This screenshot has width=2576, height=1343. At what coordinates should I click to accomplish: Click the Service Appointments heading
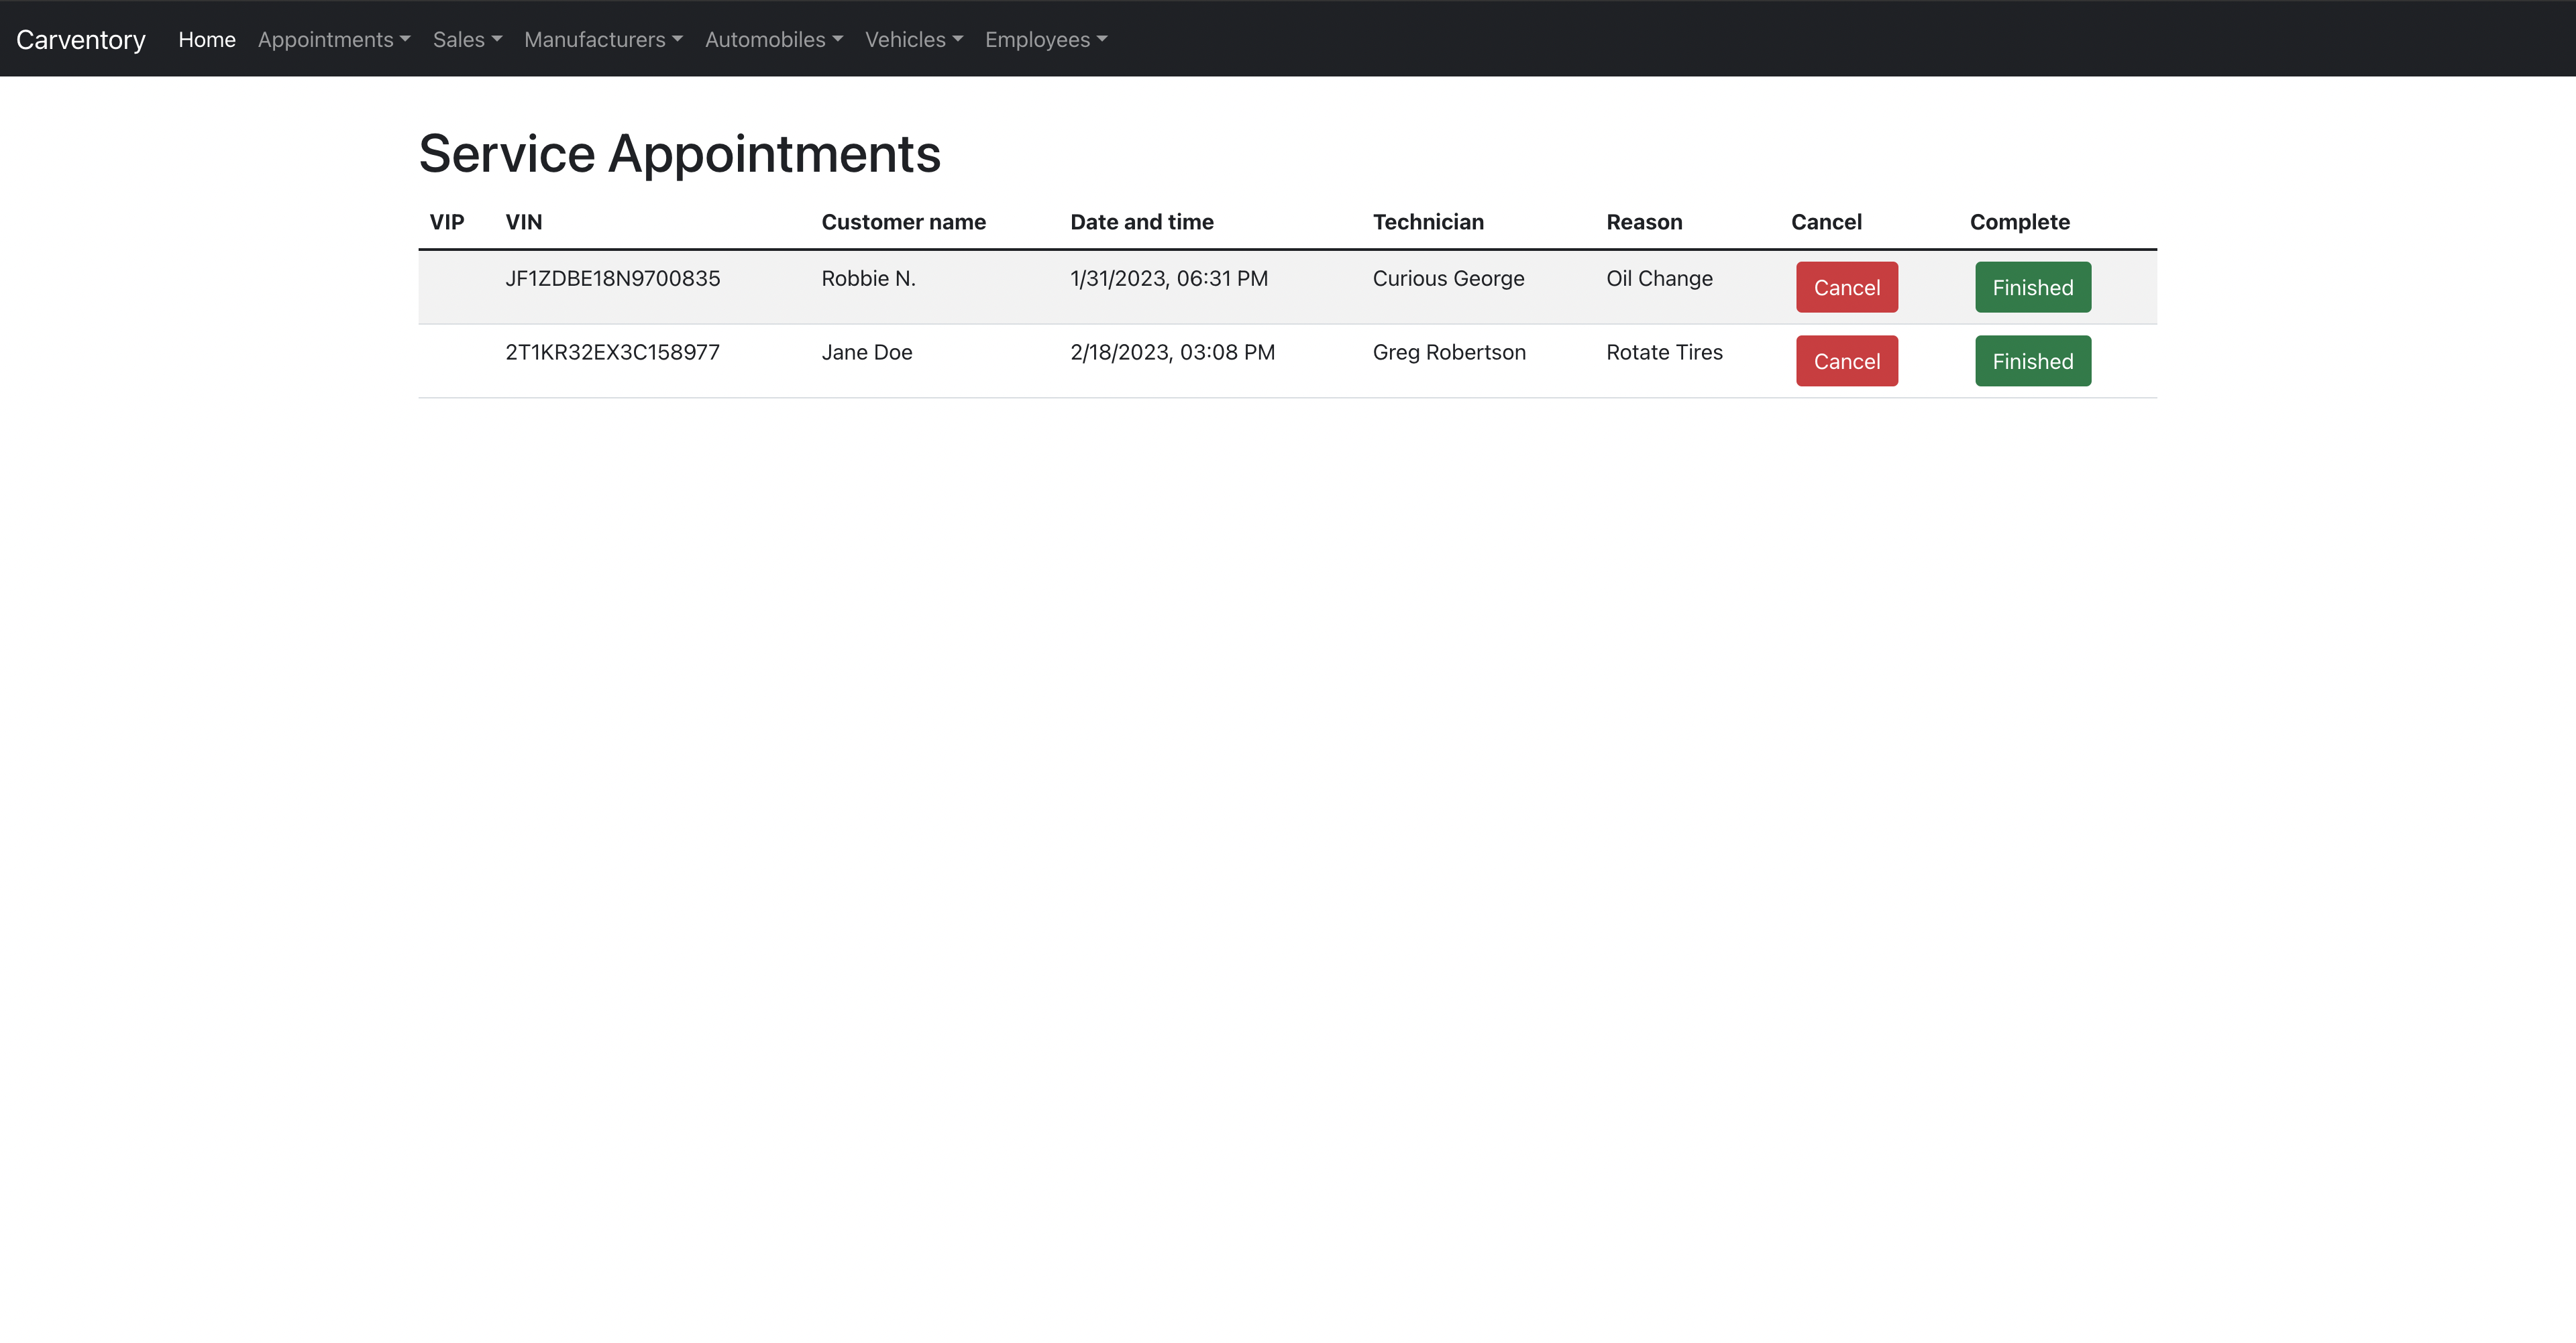pos(679,153)
